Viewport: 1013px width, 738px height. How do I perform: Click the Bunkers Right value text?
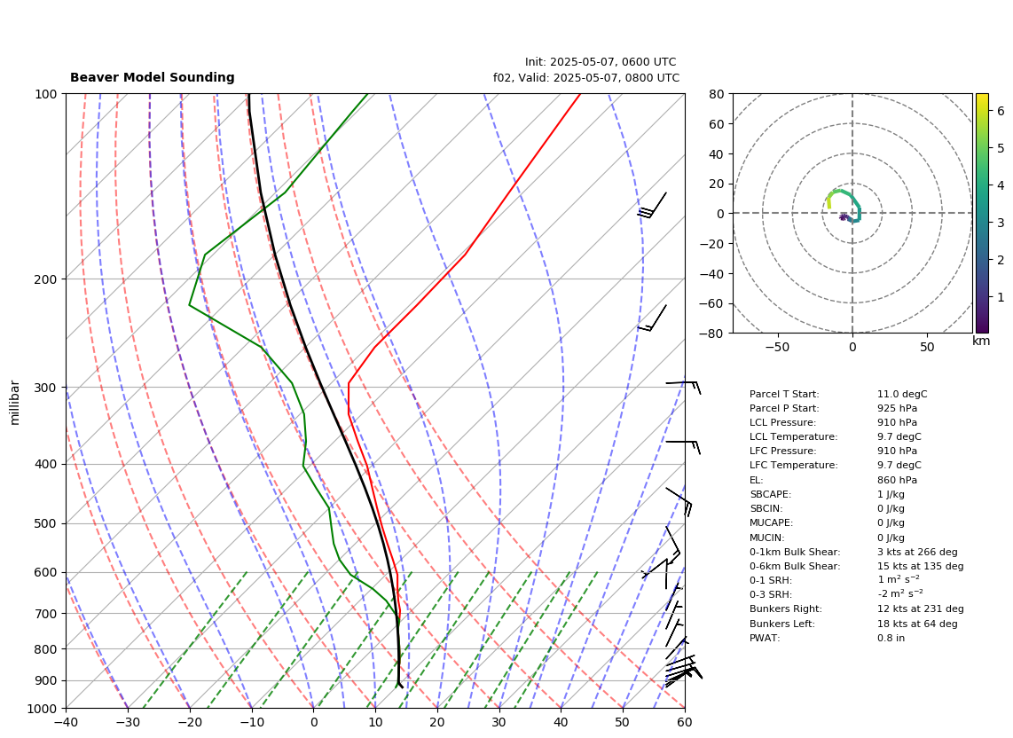[921, 608]
